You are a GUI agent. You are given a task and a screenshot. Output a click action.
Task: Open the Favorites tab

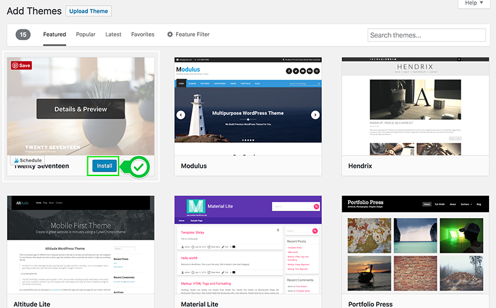coord(143,34)
